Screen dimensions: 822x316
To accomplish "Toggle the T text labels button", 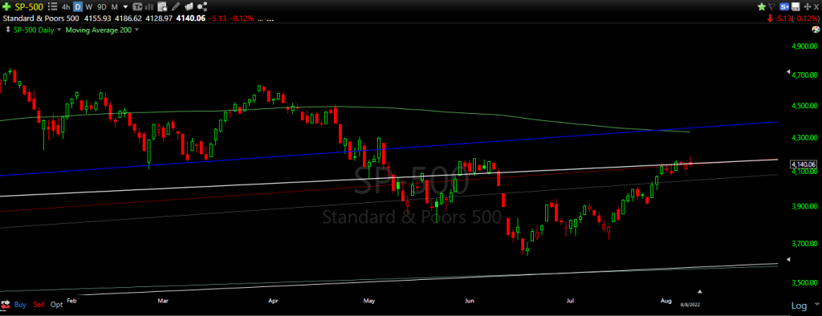I will [136, 6].
